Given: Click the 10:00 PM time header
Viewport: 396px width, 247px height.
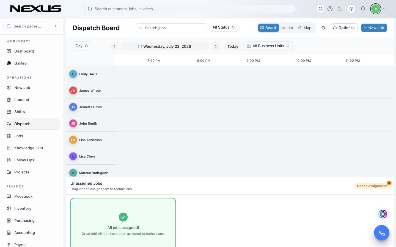Looking at the screenshot, I should tap(303, 61).
